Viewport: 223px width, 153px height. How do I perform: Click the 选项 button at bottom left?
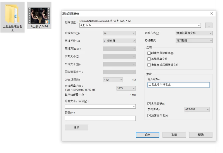(x=76, y=127)
